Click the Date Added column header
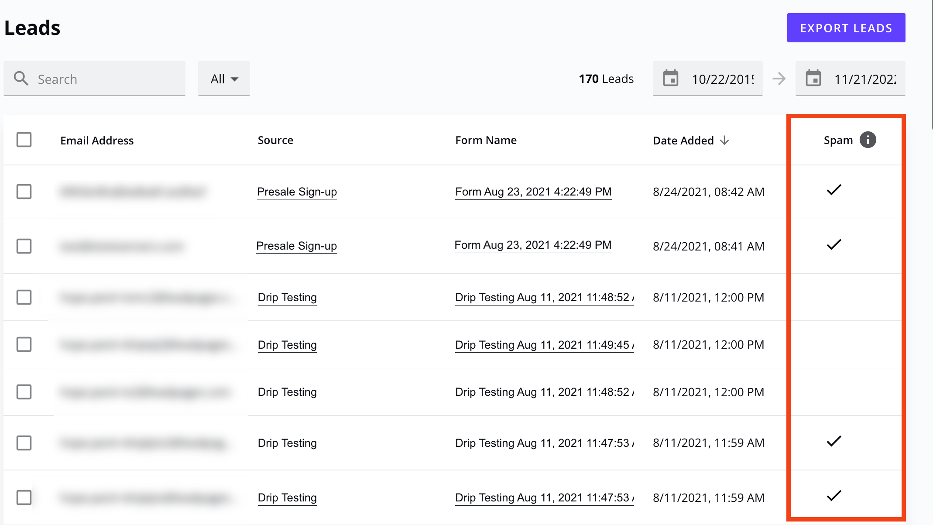Viewport: 933px width, 525px height. tap(683, 141)
